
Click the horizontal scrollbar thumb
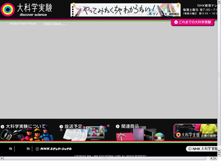(x=105, y=158)
